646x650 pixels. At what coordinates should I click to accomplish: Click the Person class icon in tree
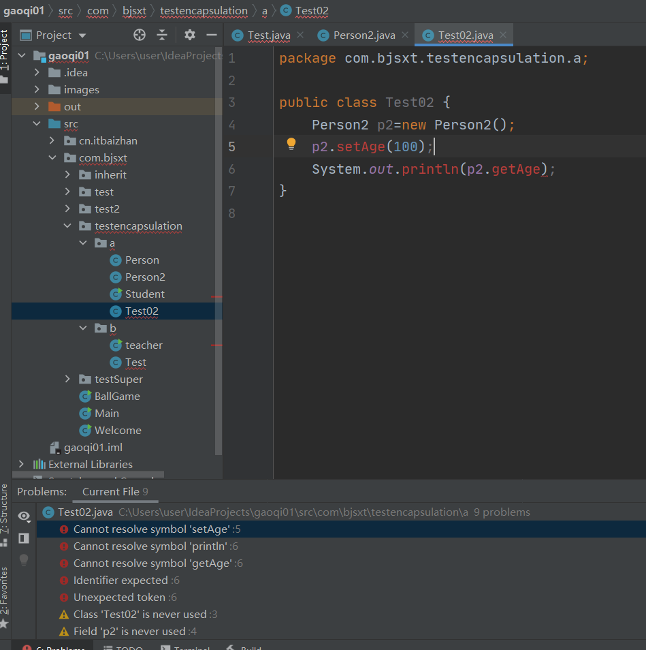click(x=116, y=260)
